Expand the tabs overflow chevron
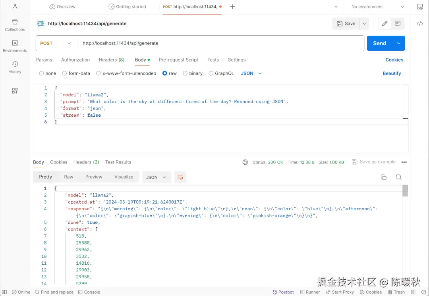The height and width of the screenshot is (296, 429). (x=336, y=7)
